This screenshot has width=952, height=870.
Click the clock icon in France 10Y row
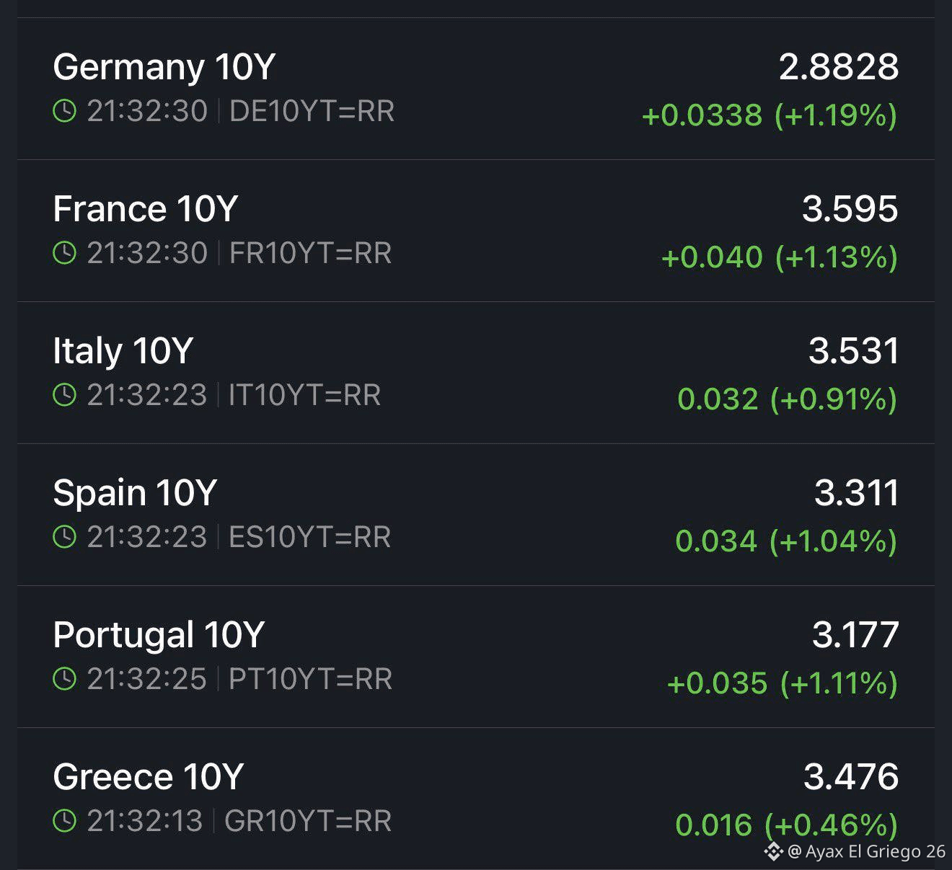click(x=65, y=253)
